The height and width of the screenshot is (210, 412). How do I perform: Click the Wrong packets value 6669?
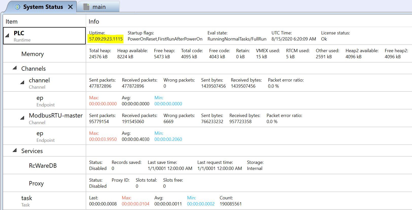pyautogui.click(x=168, y=121)
